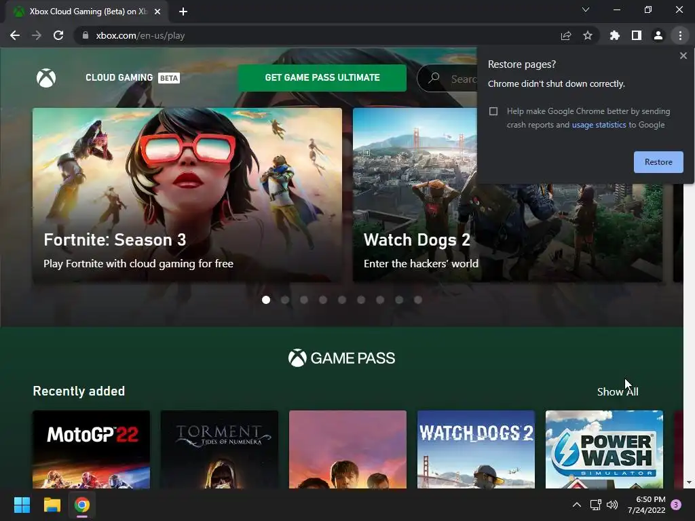
Task: Select the seventh carousel dot
Action: [380, 300]
